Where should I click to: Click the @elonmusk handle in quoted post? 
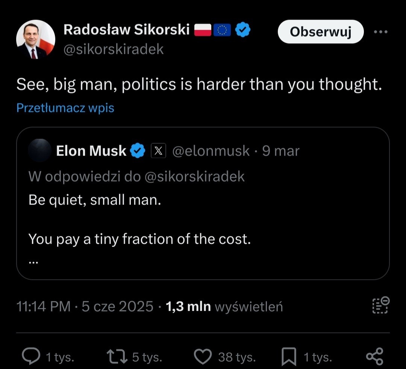211,151
